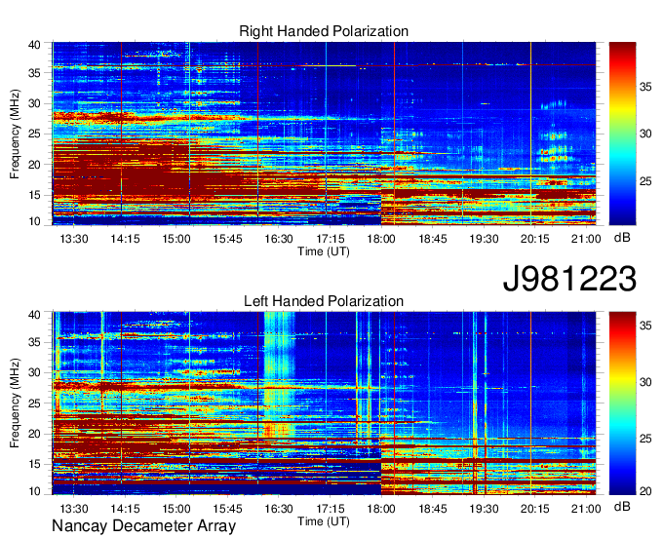
Task: Click the 35 MHz tick on Left Handed plot
Action: (35, 342)
